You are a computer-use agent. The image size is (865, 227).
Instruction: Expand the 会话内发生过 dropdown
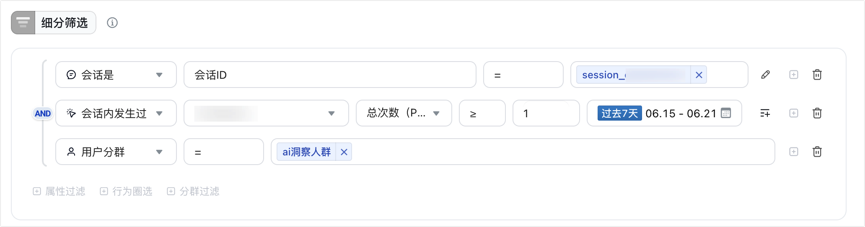click(116, 113)
